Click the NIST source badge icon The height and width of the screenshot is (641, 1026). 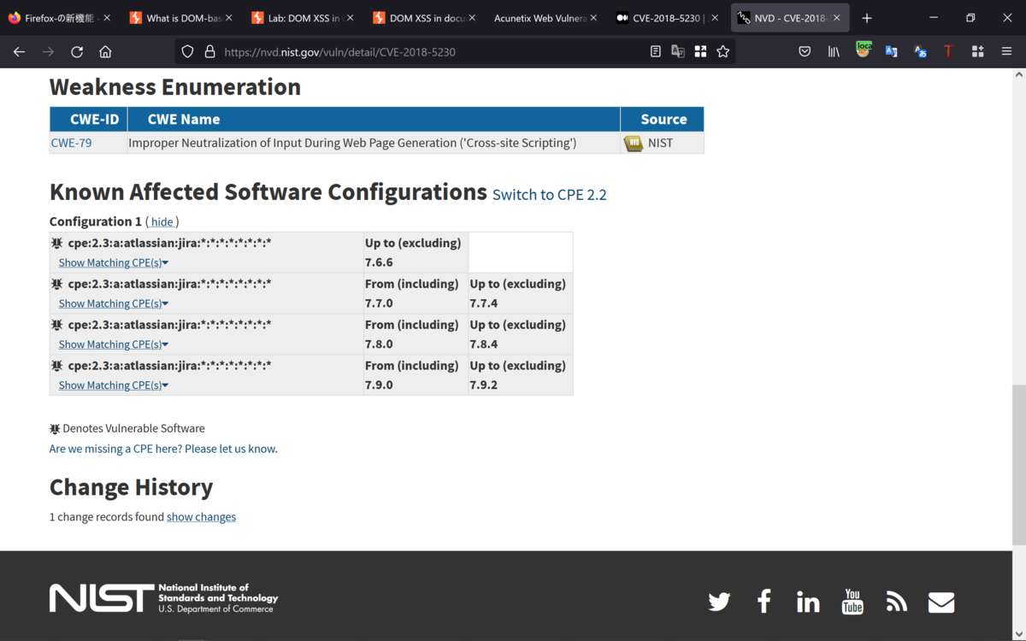point(634,143)
